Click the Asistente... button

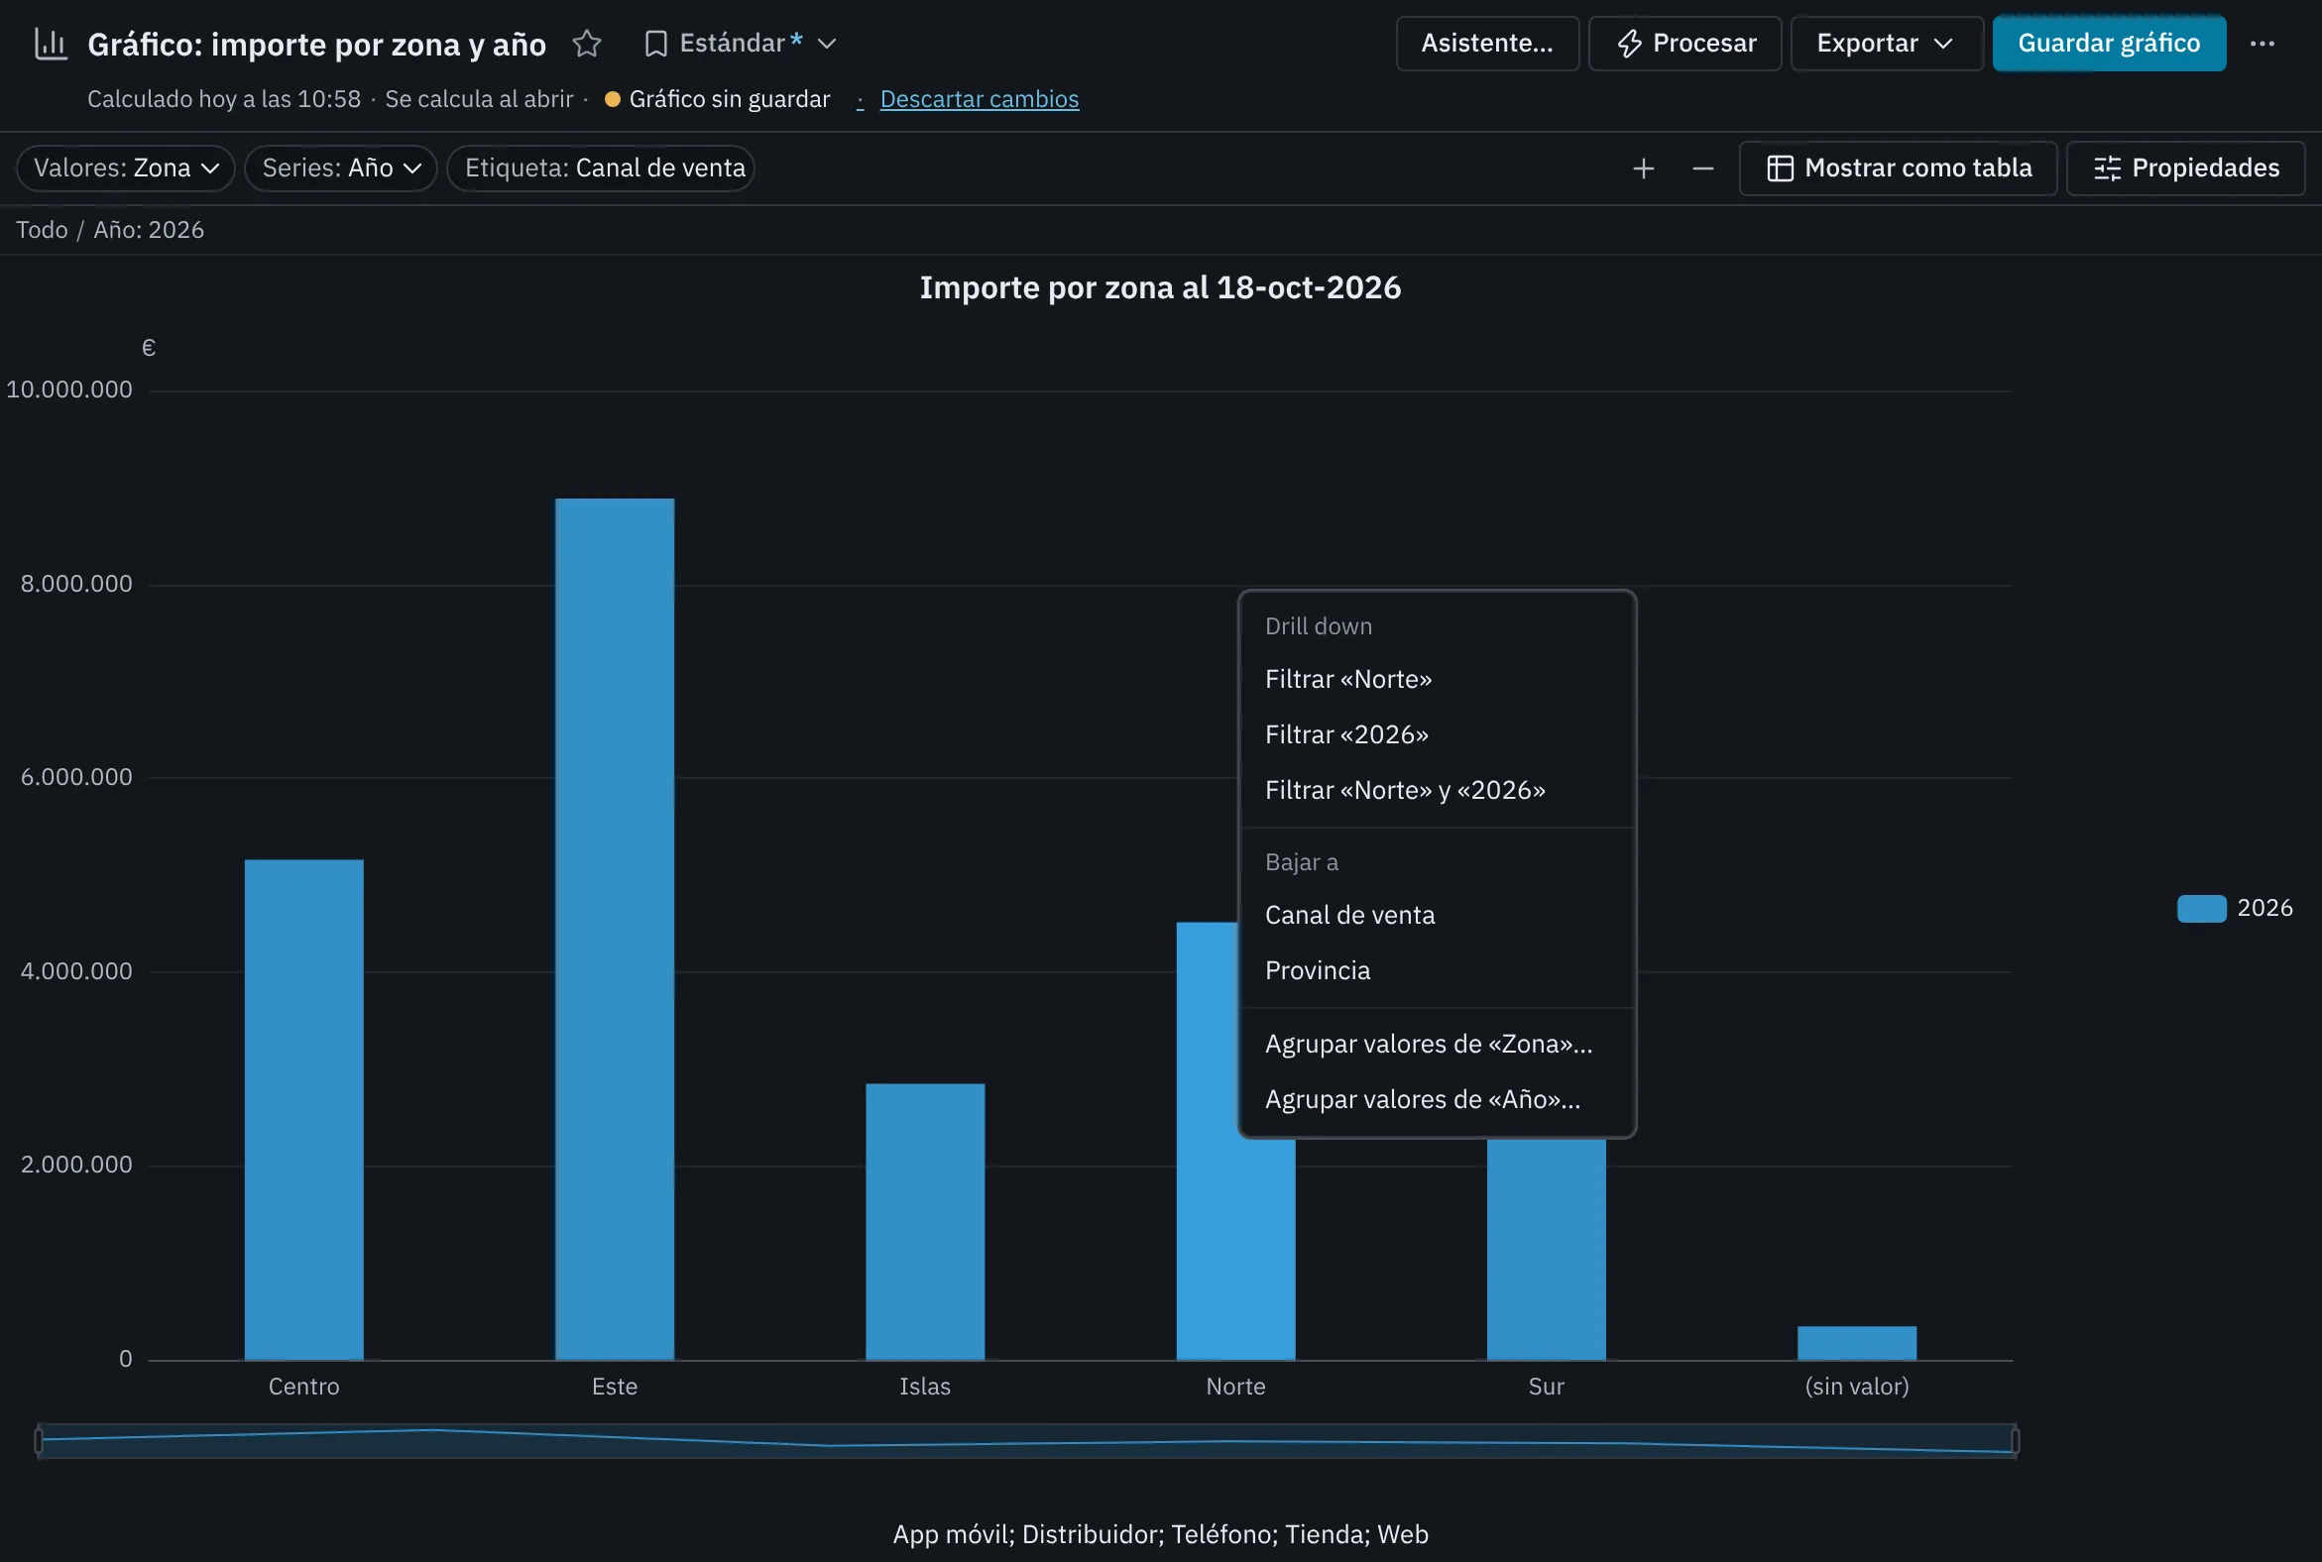(x=1487, y=44)
